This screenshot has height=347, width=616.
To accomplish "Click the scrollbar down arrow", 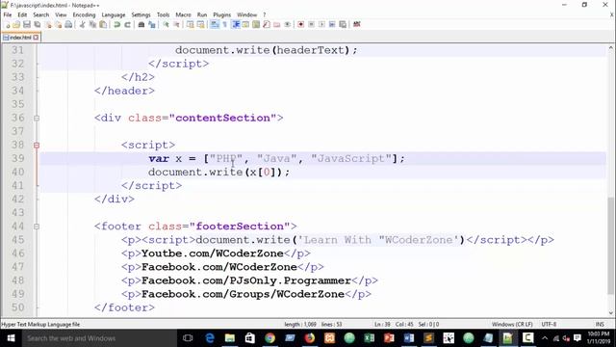I will click(610, 313).
